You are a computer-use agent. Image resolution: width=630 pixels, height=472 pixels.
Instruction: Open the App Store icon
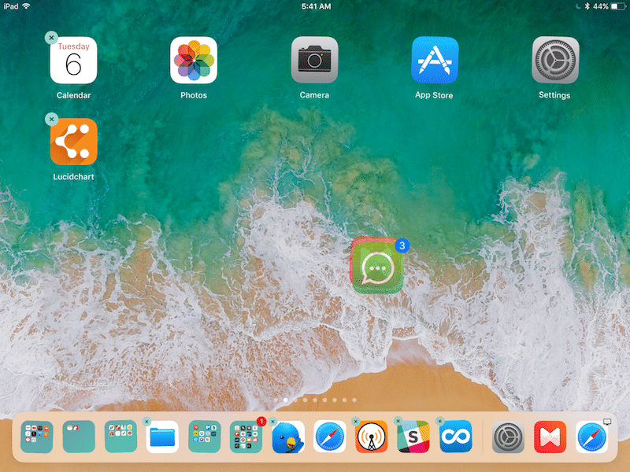pos(435,61)
